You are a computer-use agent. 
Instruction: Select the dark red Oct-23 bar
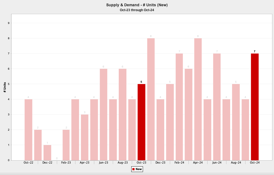click(x=141, y=122)
